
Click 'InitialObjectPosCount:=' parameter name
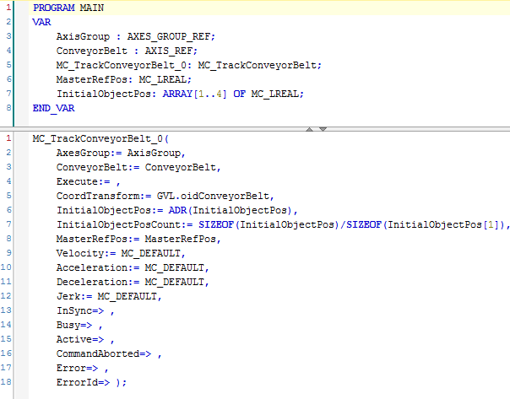pos(125,224)
